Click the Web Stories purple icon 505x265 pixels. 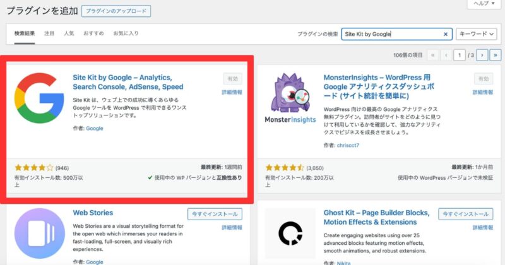[39, 233]
